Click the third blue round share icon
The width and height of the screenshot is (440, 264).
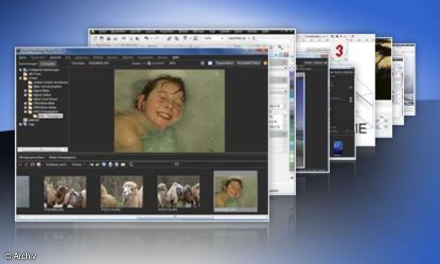(117, 165)
